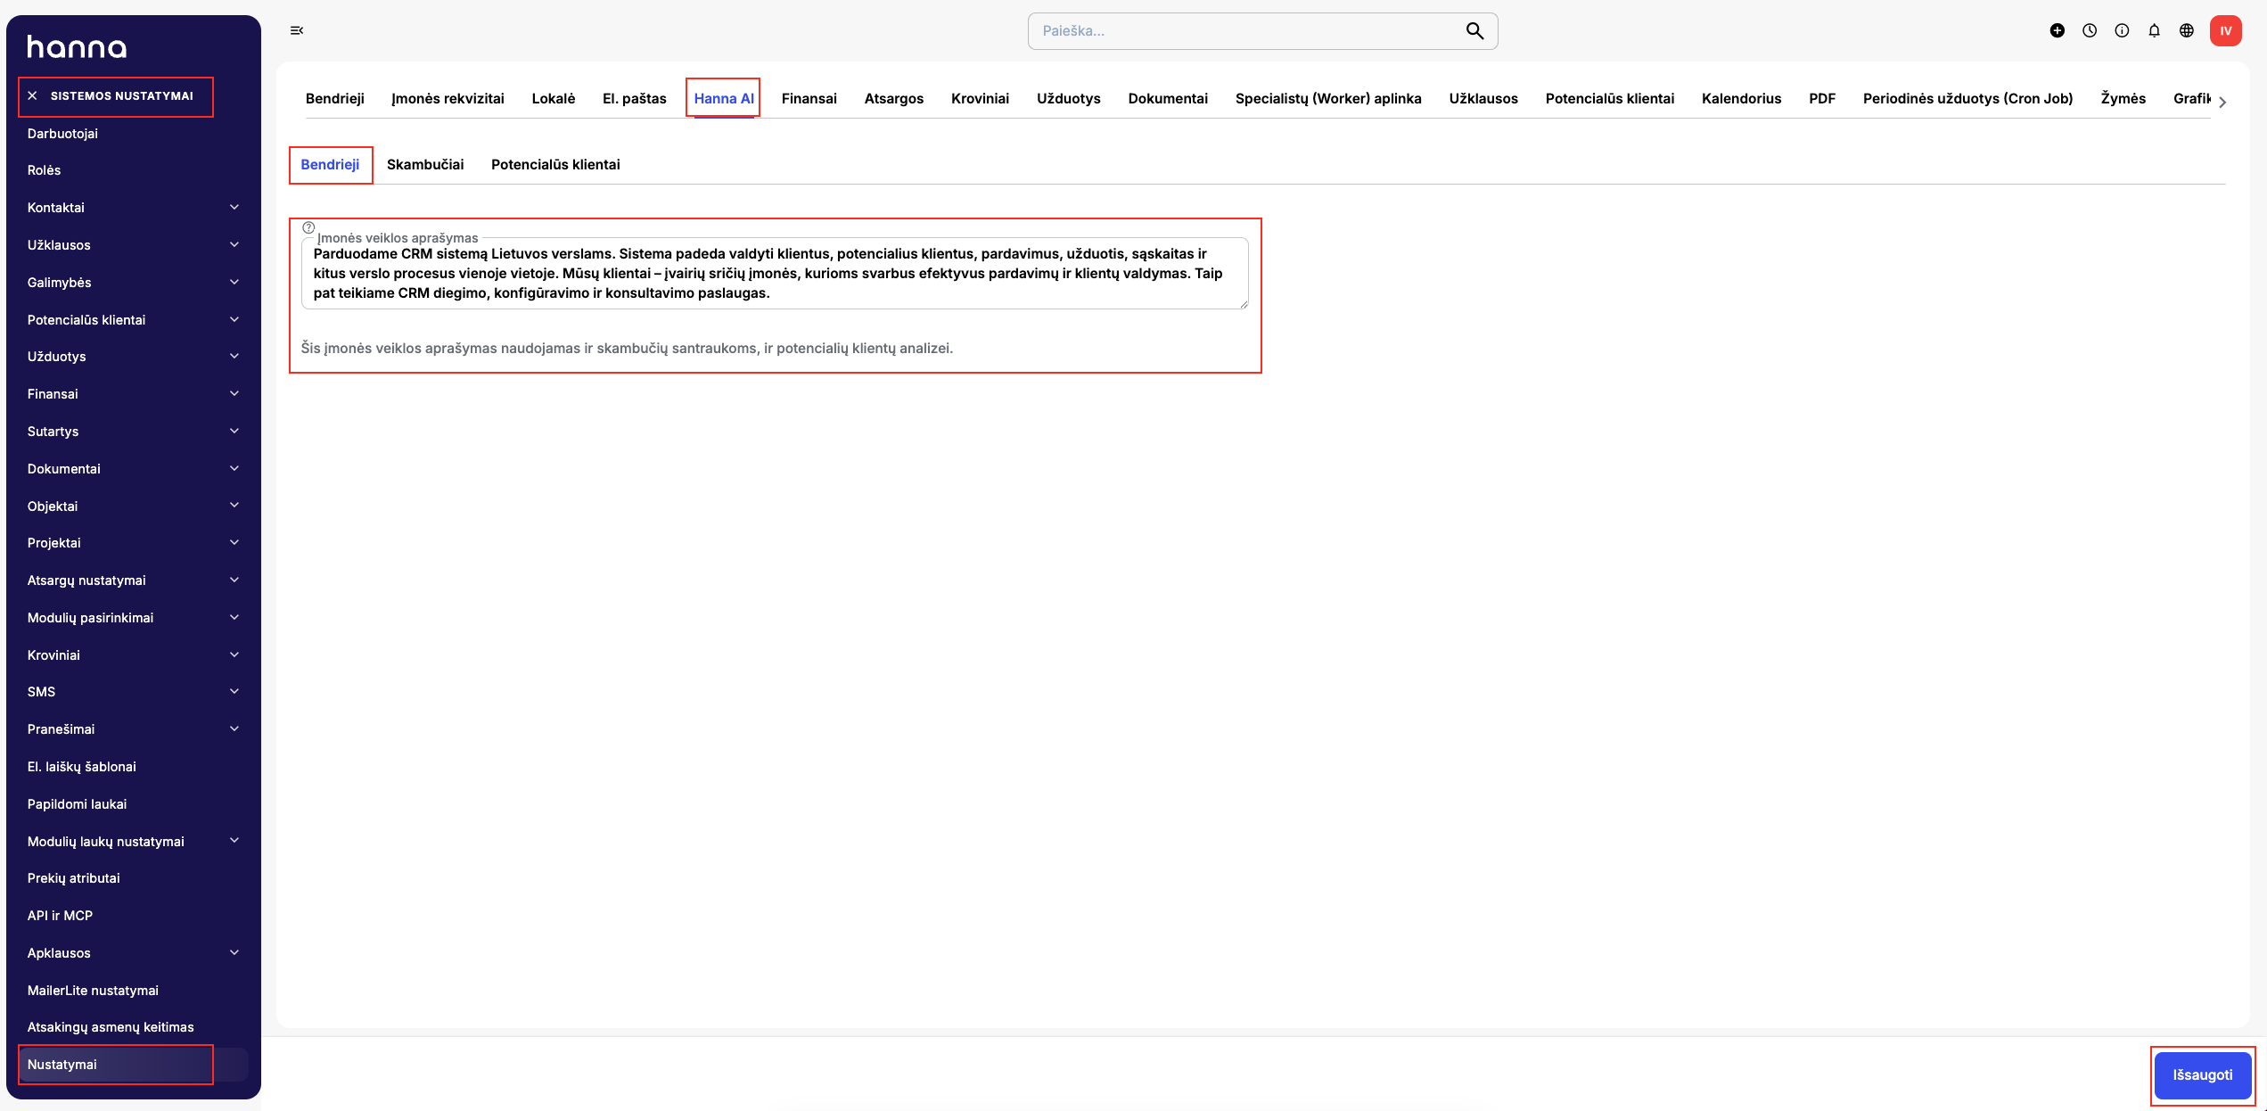Open the info circle icon

click(2122, 30)
